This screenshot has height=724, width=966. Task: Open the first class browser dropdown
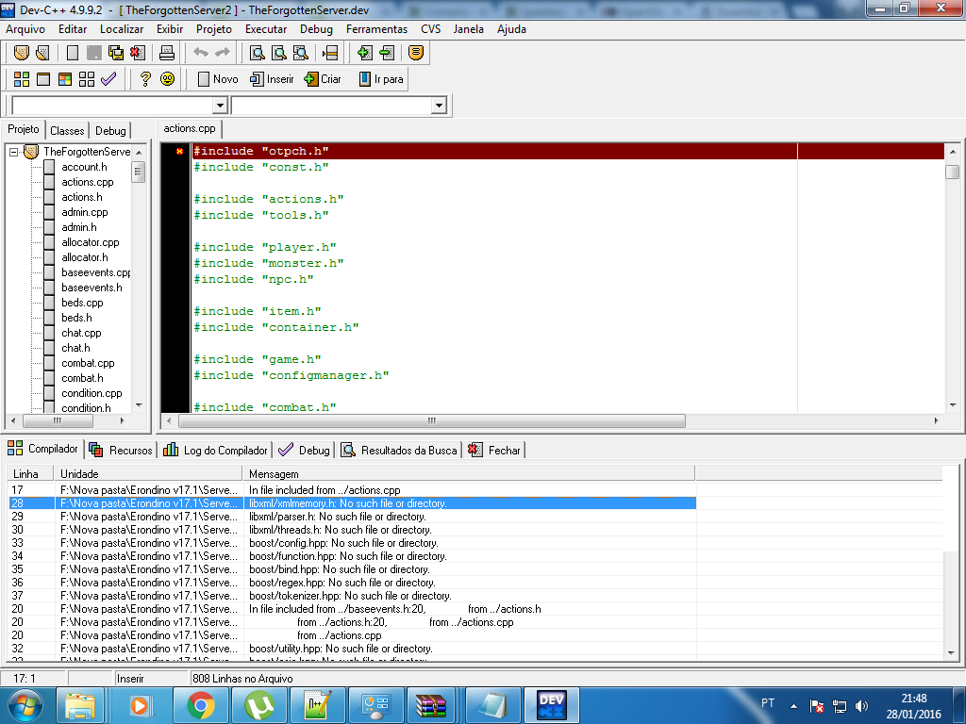coord(220,106)
